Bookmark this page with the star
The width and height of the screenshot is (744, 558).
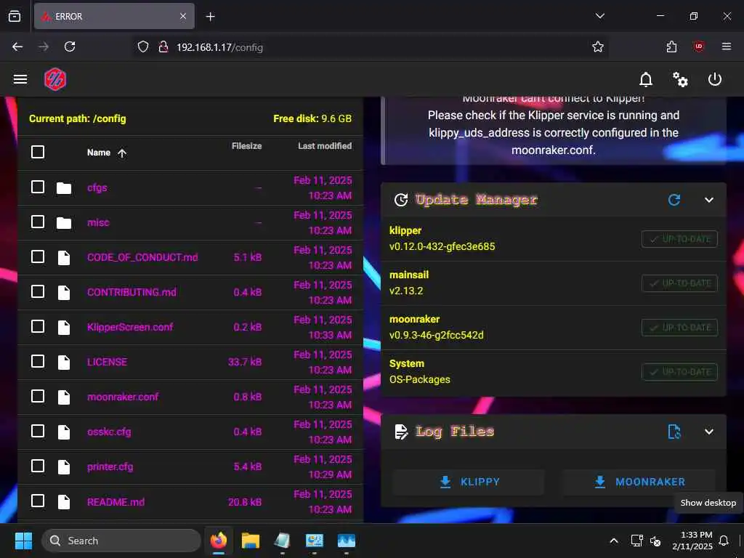pyautogui.click(x=598, y=46)
